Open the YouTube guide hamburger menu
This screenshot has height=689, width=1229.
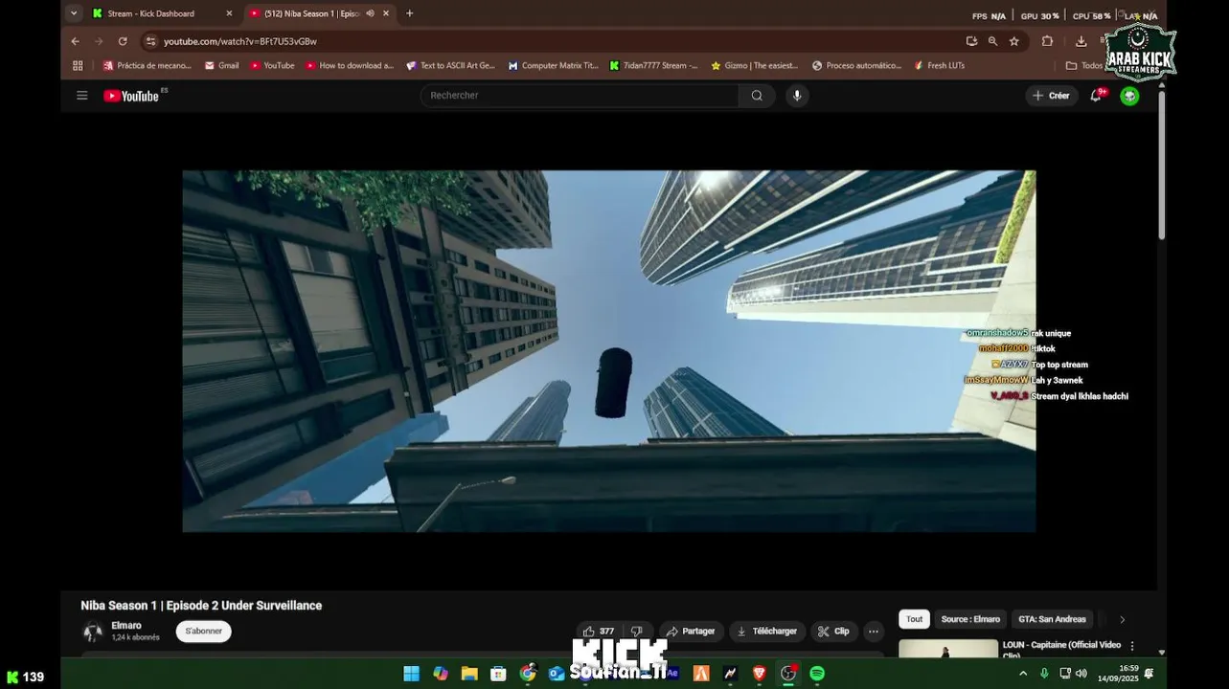click(82, 96)
